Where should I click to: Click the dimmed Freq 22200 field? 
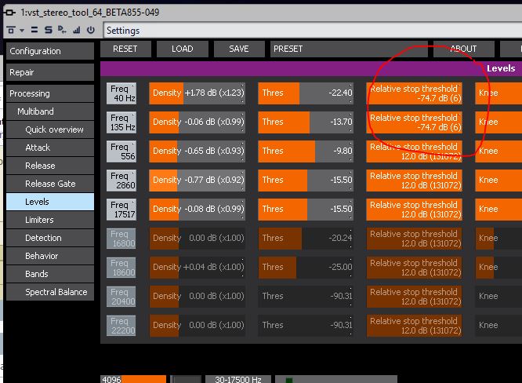click(x=121, y=326)
